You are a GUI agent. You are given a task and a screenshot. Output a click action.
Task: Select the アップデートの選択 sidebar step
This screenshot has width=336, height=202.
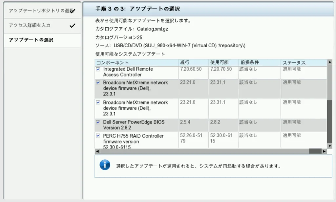[31, 40]
